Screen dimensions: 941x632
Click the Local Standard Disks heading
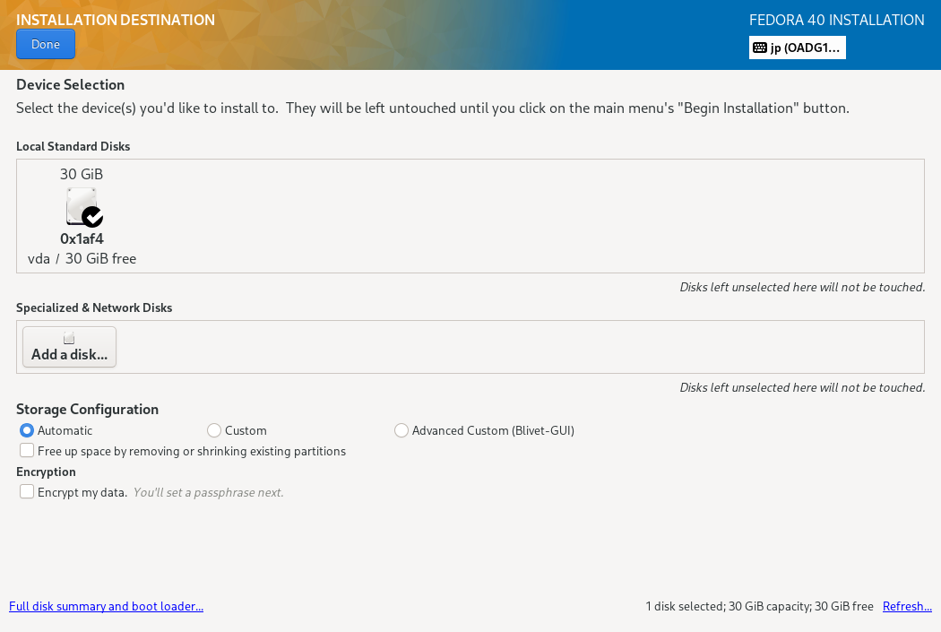(73, 146)
